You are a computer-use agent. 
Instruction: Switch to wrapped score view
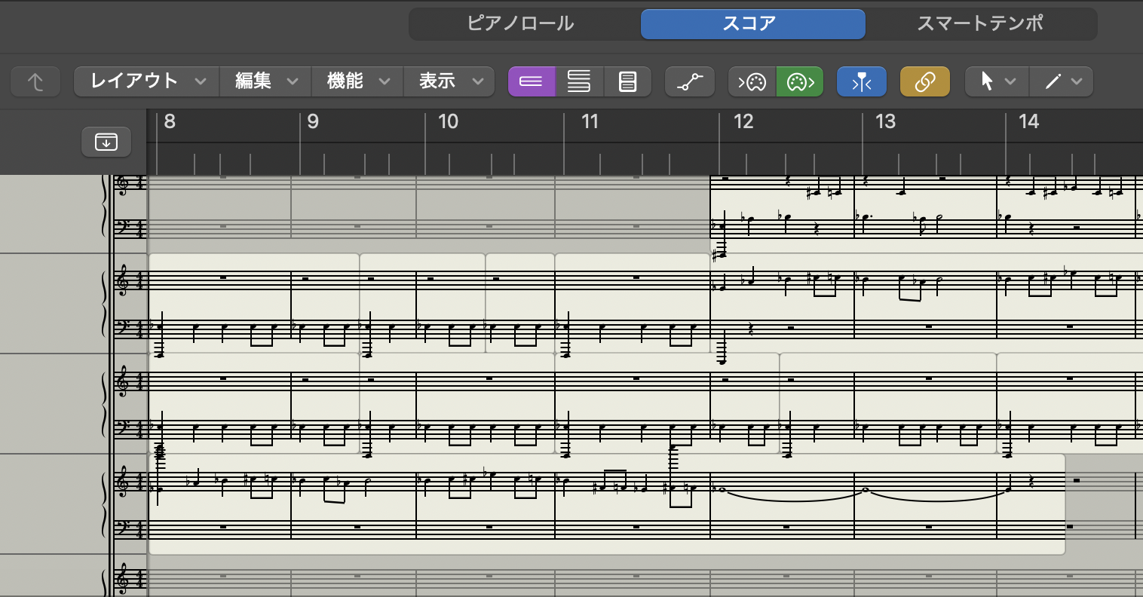click(x=579, y=81)
